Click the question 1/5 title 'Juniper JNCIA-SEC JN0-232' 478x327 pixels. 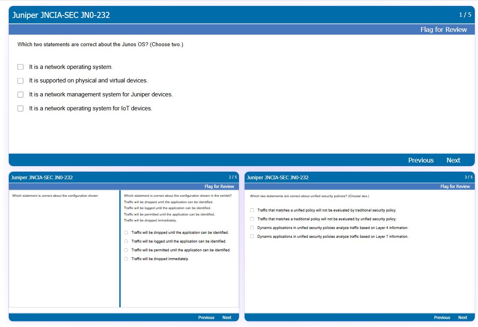pyautogui.click(x=61, y=15)
